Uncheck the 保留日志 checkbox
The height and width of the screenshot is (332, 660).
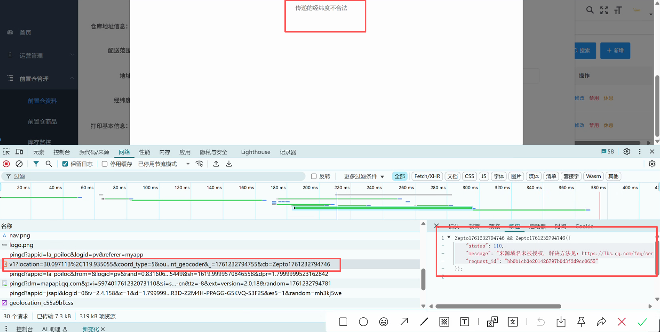point(65,164)
